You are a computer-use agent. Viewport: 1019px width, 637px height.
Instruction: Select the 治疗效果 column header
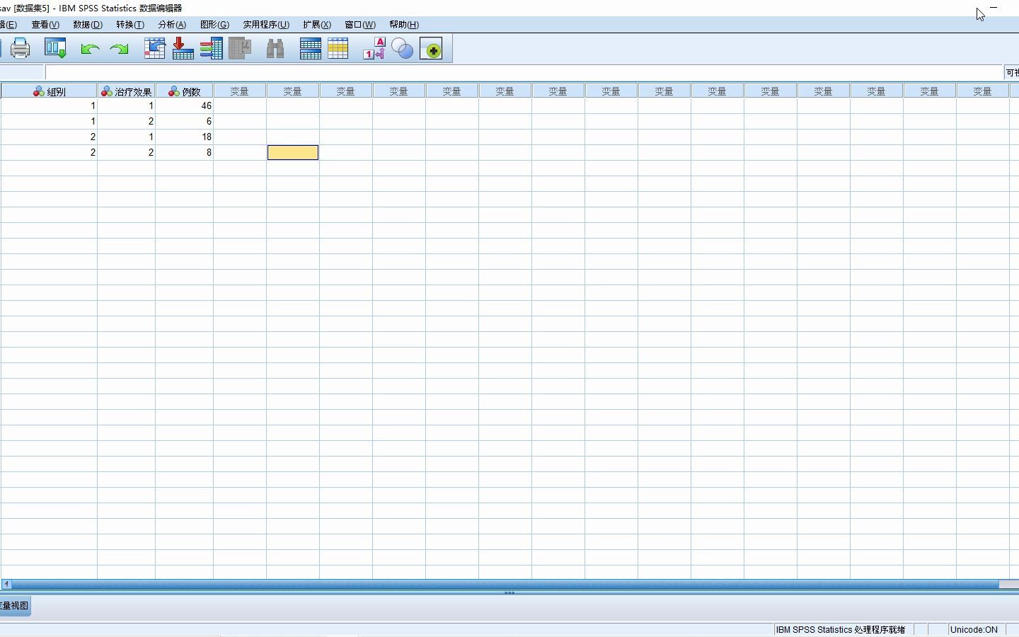coord(127,91)
